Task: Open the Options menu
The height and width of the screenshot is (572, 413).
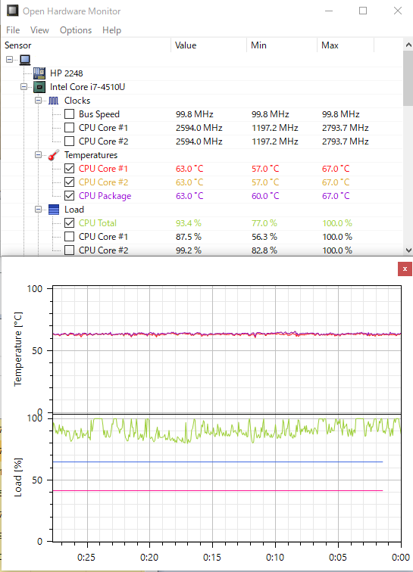Action: coord(76,30)
